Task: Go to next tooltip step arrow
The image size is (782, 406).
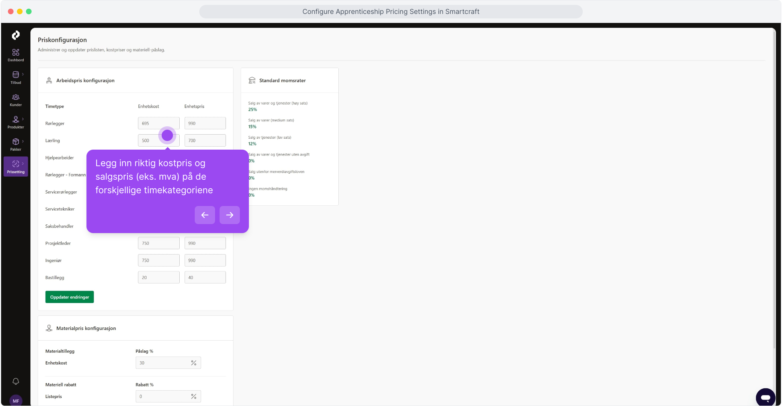Action: pyautogui.click(x=230, y=215)
